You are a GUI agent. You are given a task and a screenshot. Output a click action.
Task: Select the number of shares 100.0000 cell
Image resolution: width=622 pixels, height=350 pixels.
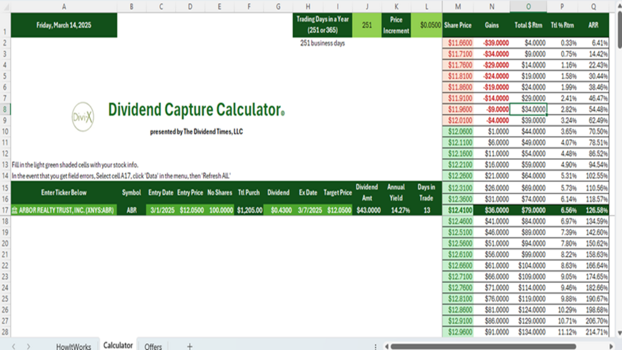click(219, 211)
